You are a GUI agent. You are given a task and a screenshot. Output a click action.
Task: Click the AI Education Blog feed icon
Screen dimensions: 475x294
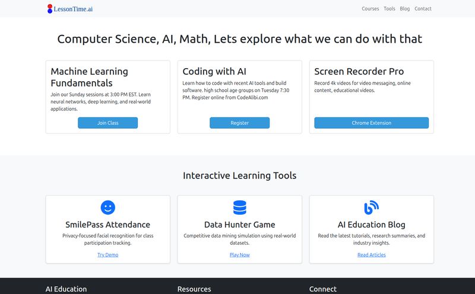click(372, 207)
